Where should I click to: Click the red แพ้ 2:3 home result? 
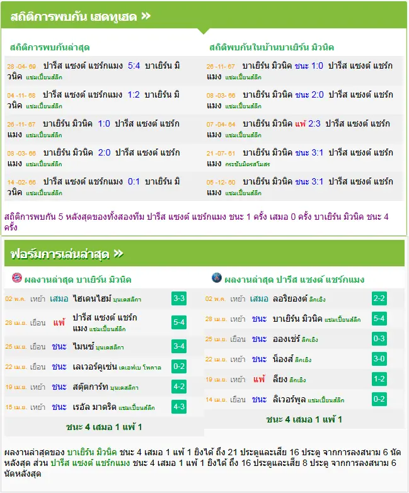(308, 123)
